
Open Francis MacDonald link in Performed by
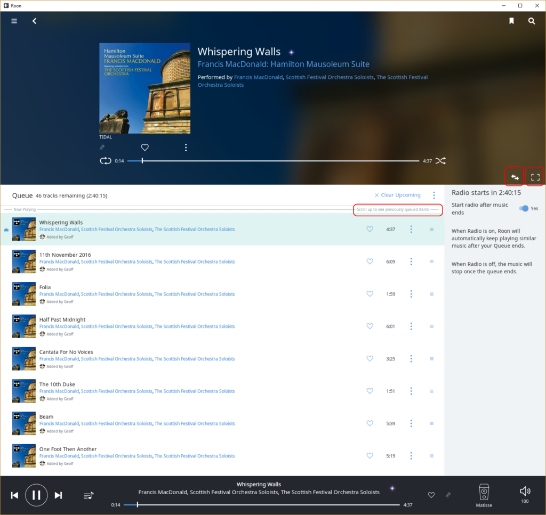click(259, 77)
